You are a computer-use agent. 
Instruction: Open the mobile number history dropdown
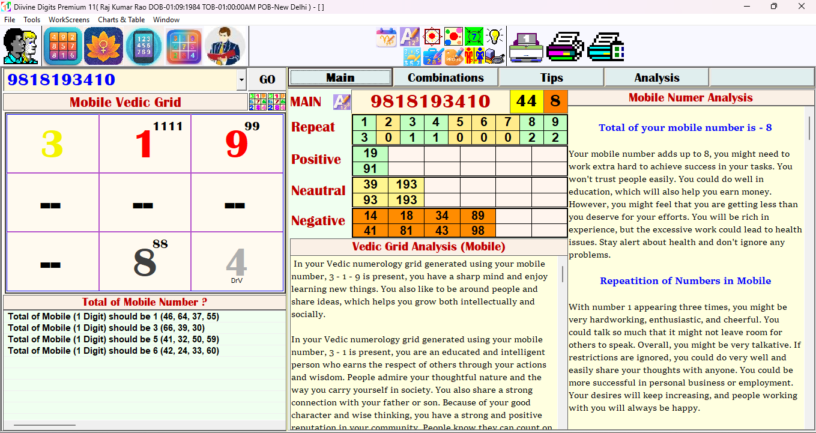point(241,79)
